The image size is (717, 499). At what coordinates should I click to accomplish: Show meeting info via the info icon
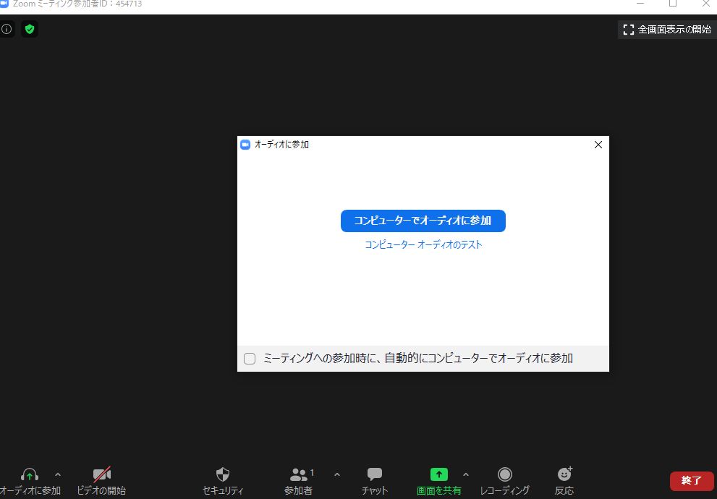click(7, 30)
